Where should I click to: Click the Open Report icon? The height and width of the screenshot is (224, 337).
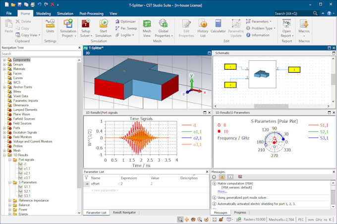coord(287,23)
